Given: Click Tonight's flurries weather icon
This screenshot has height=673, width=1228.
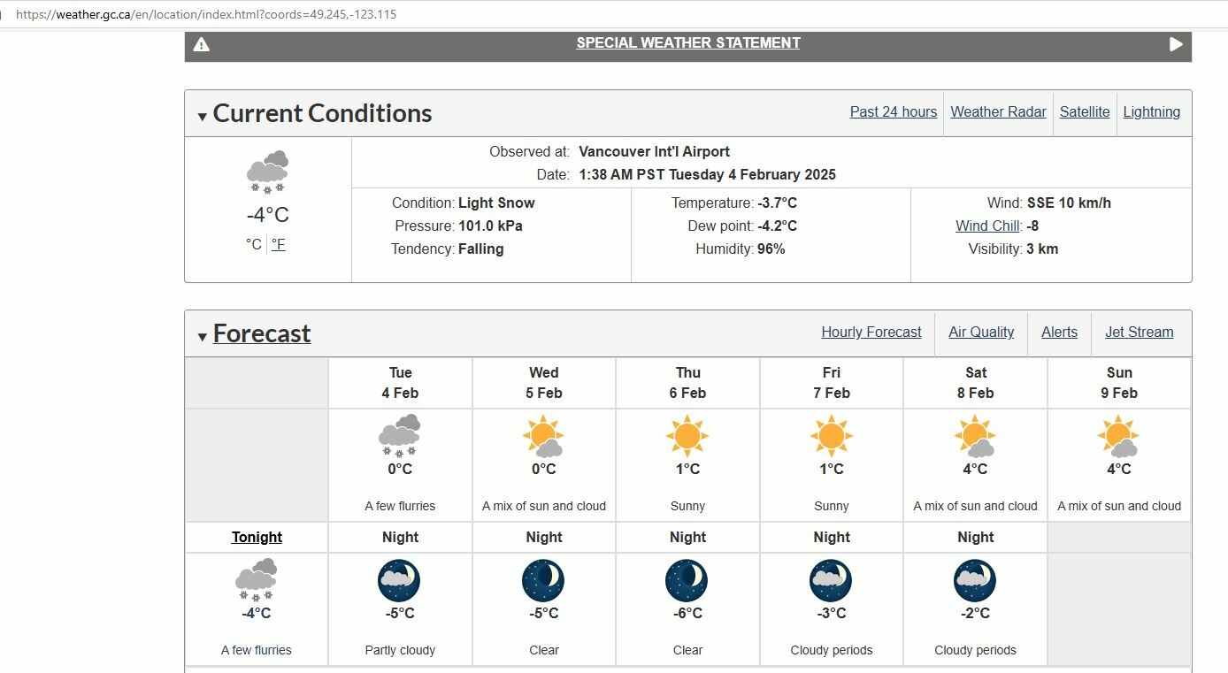Looking at the screenshot, I should coord(257,579).
